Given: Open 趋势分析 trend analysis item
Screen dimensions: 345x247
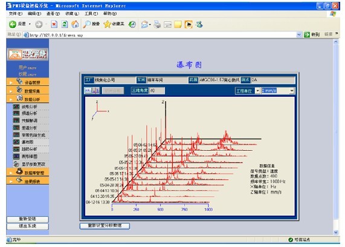Looking at the screenshot, I should click(x=29, y=150).
